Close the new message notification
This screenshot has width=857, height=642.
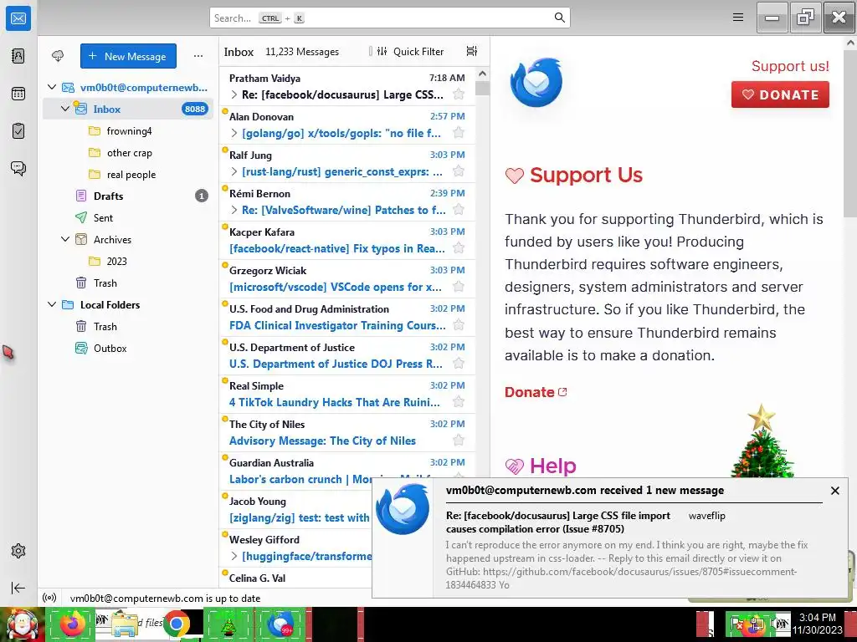tap(834, 491)
